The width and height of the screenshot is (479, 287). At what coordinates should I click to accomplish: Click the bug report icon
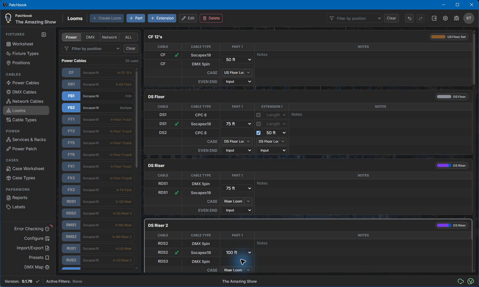tap(456, 18)
